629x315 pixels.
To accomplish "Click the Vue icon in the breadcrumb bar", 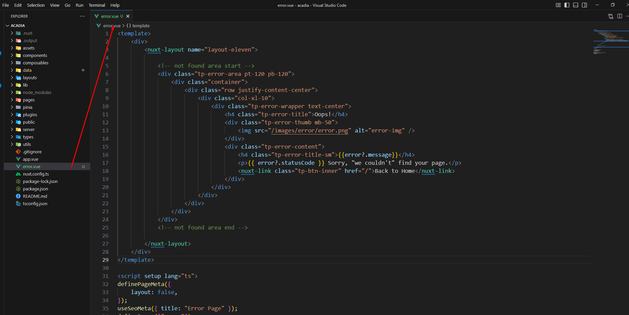I will [x=99, y=26].
